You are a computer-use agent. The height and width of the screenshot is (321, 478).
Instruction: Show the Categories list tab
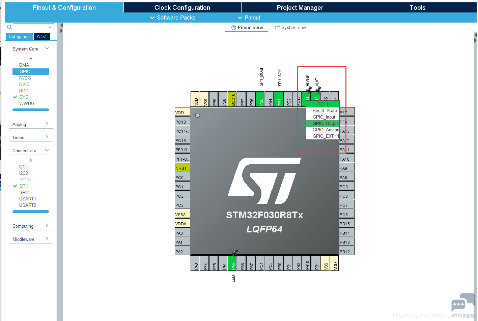tap(19, 37)
